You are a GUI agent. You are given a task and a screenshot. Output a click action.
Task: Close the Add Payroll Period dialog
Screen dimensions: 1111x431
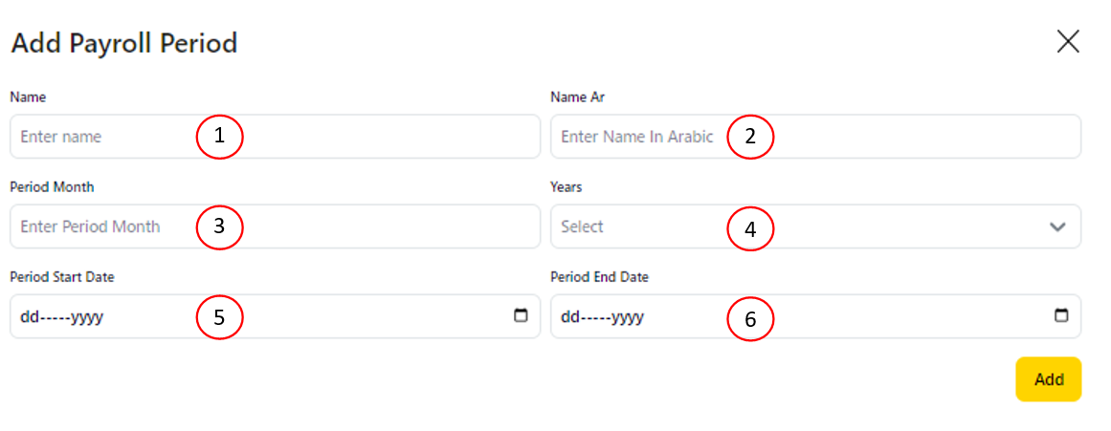(1068, 41)
